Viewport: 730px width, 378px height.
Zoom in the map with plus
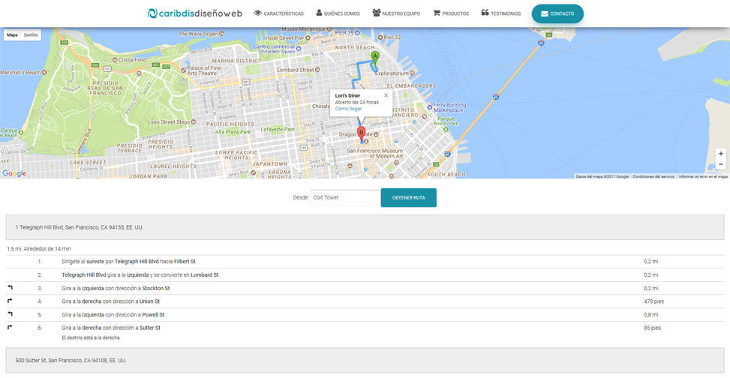(720, 154)
